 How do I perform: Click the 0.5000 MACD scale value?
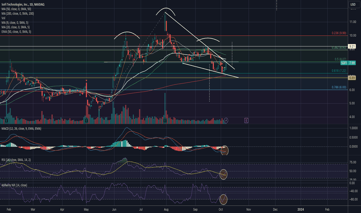click(353, 137)
